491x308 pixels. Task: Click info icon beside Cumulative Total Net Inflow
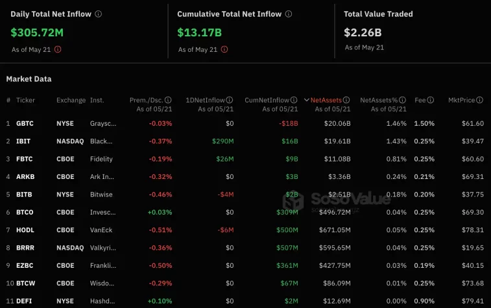tap(289, 14)
